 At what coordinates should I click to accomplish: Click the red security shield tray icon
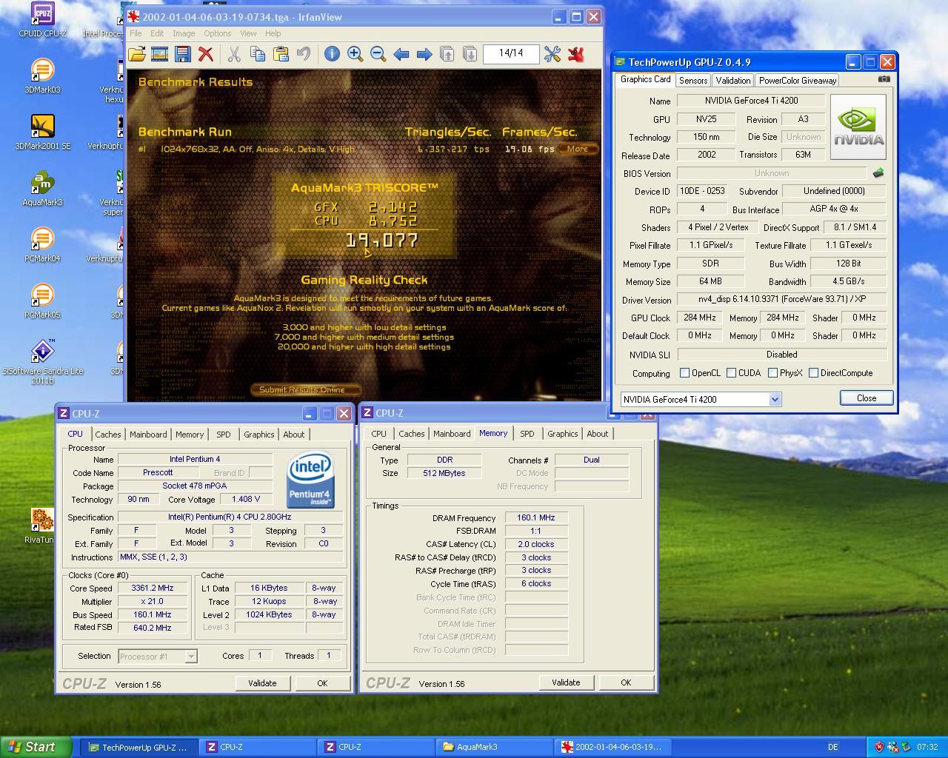880,747
